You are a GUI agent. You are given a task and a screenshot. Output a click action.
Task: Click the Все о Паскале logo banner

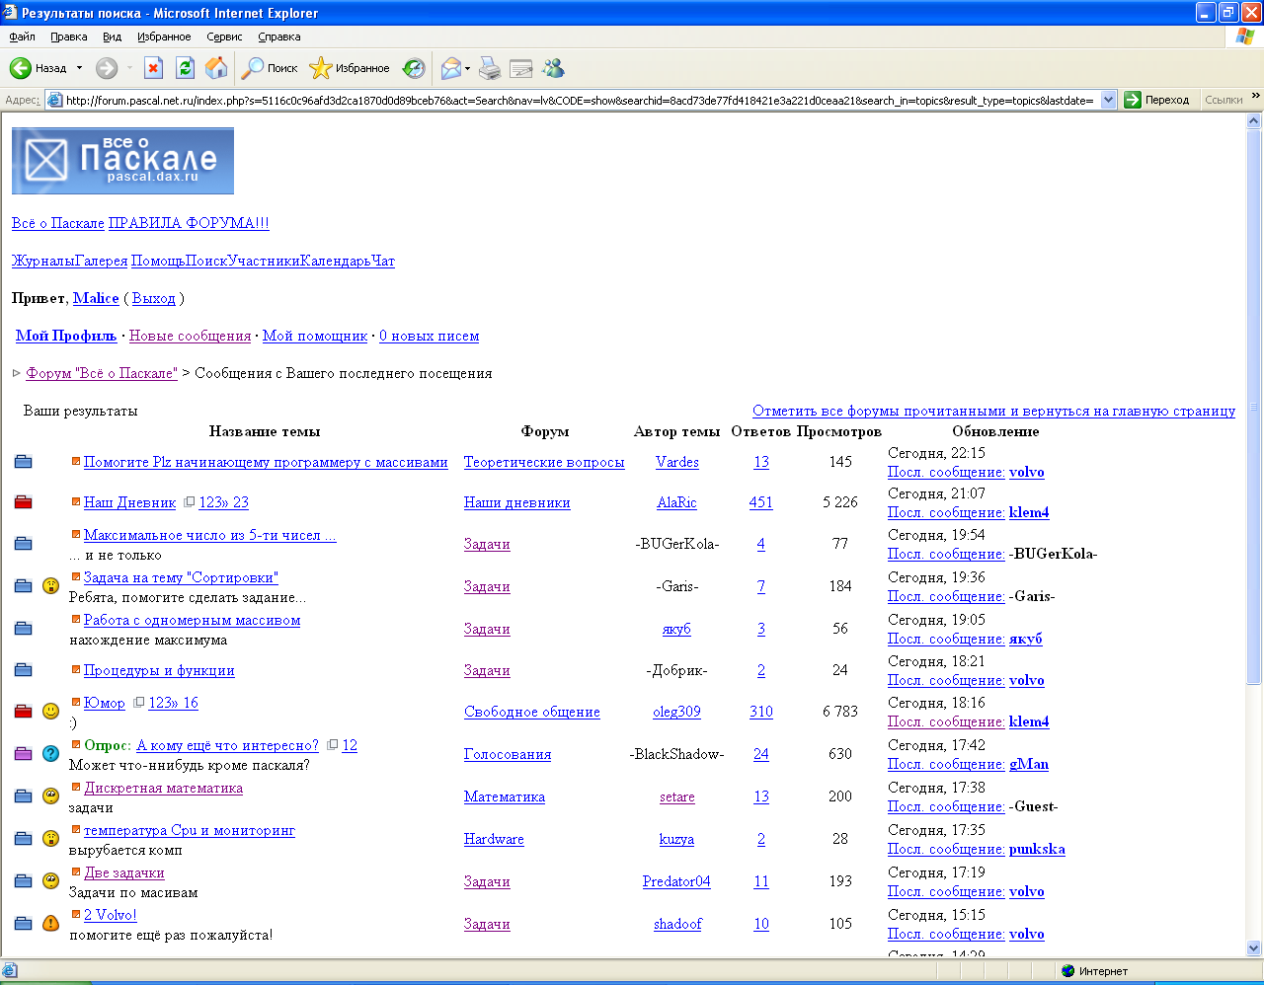click(x=122, y=161)
